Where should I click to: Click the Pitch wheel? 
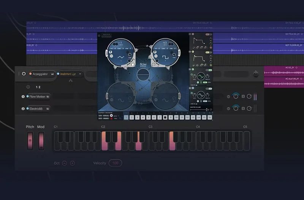tap(30, 141)
